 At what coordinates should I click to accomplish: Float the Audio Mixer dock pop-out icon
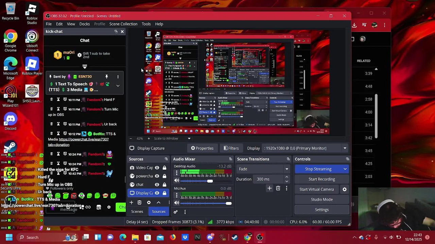pos(230,159)
